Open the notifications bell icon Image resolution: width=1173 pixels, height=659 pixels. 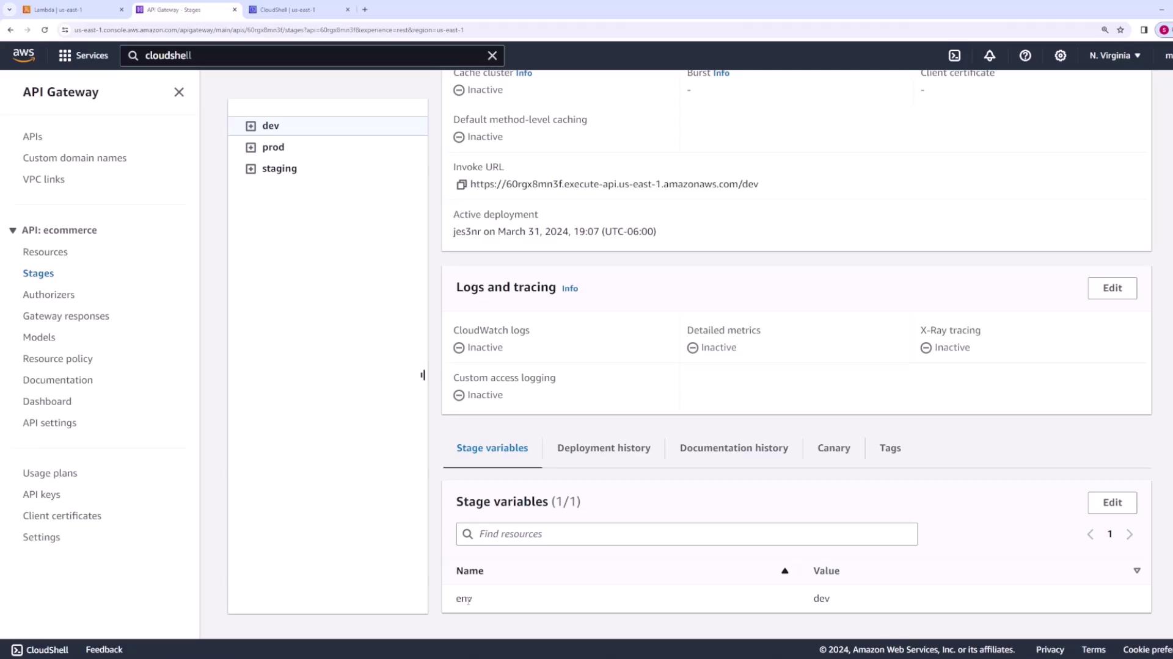pyautogui.click(x=990, y=56)
